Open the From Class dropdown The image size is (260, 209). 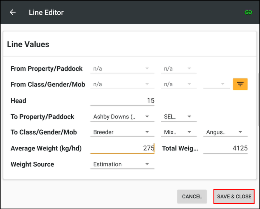point(122,84)
